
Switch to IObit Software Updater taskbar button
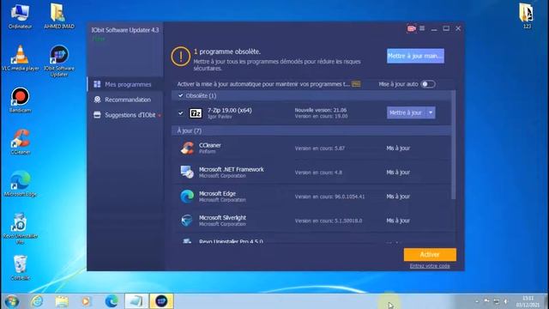[161, 301]
